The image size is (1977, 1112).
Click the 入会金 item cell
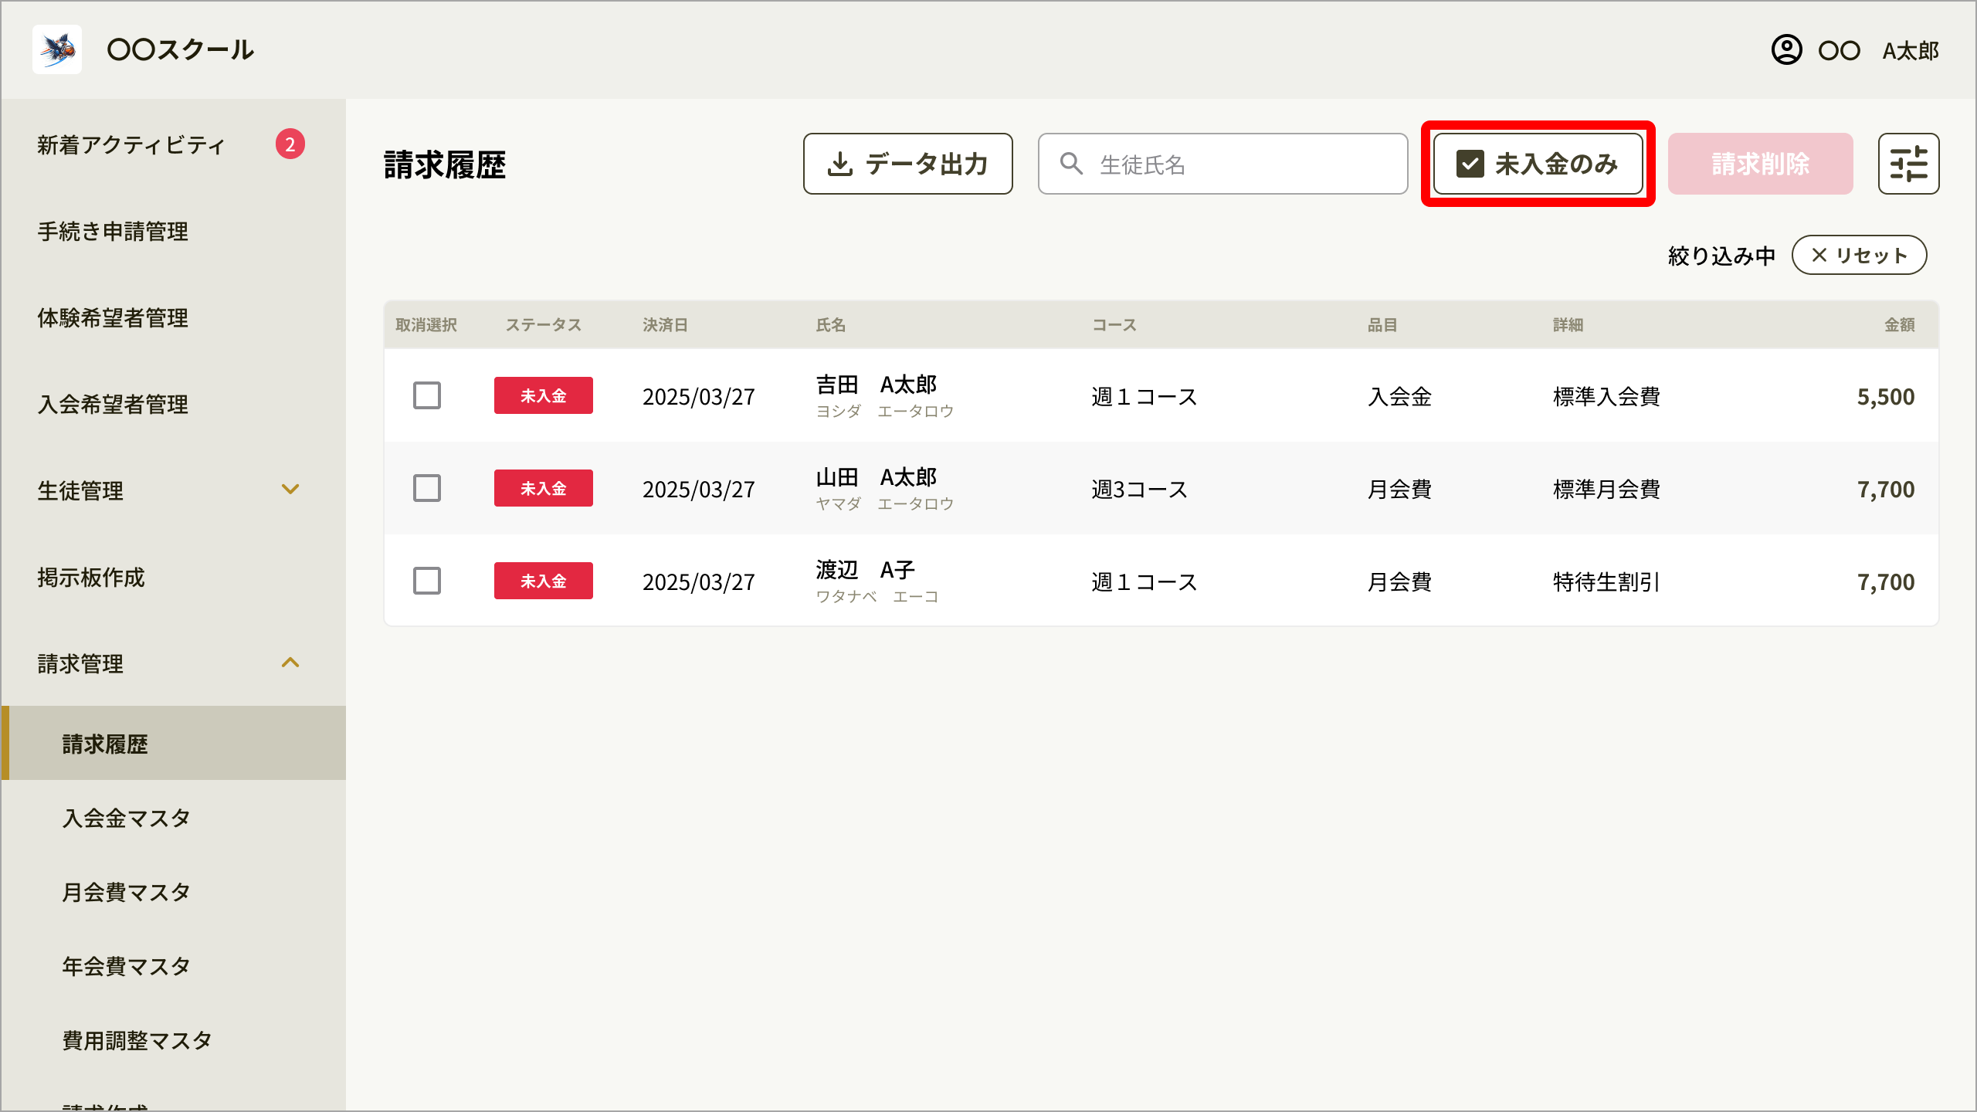(1400, 397)
